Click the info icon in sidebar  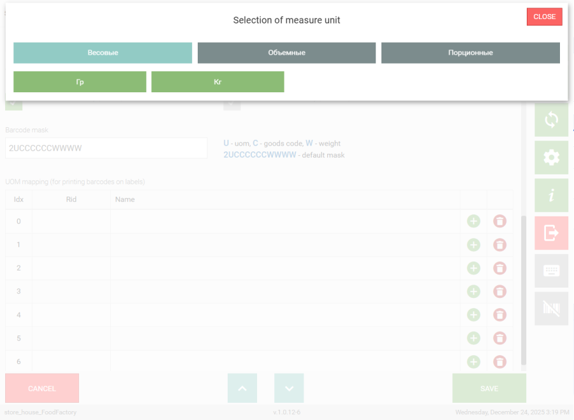551,195
